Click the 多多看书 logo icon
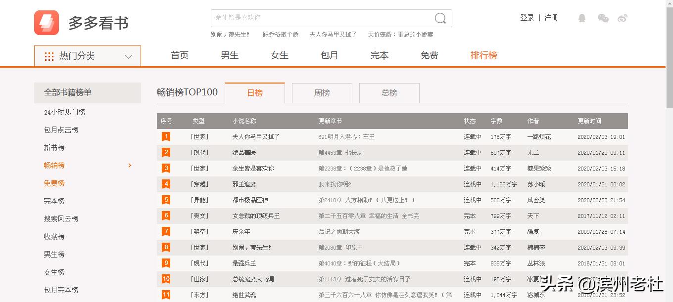Image resolution: width=673 pixels, height=302 pixels. pos(46,23)
